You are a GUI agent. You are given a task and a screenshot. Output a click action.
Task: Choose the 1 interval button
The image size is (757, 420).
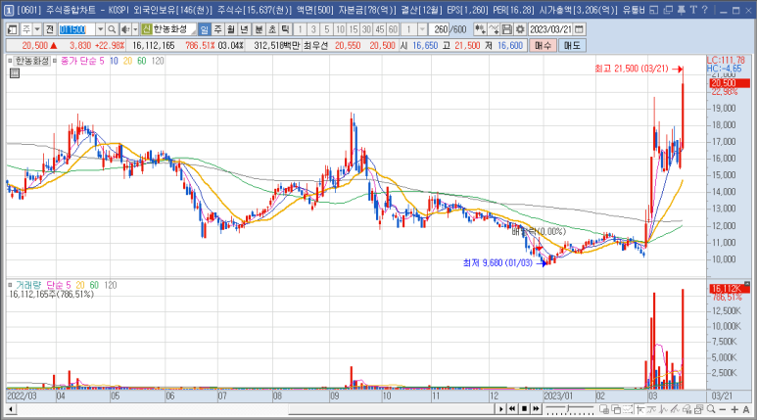(301, 29)
